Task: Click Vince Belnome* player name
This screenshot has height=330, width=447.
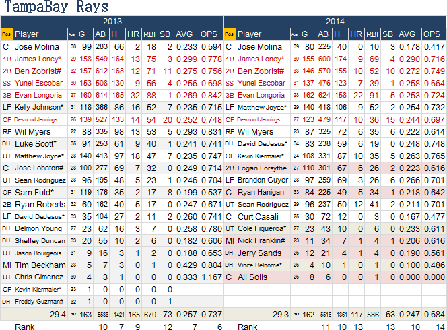Action: coord(259,265)
